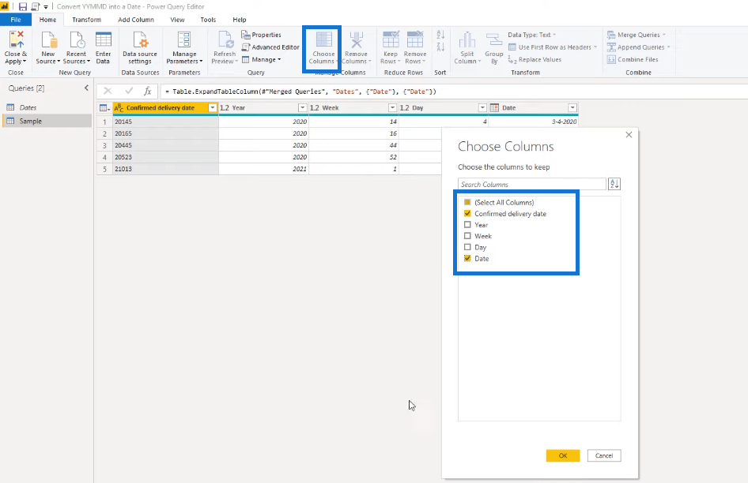Screen dimensions: 748x483
Task: Click the Close & Apply icon
Action: pos(16,40)
